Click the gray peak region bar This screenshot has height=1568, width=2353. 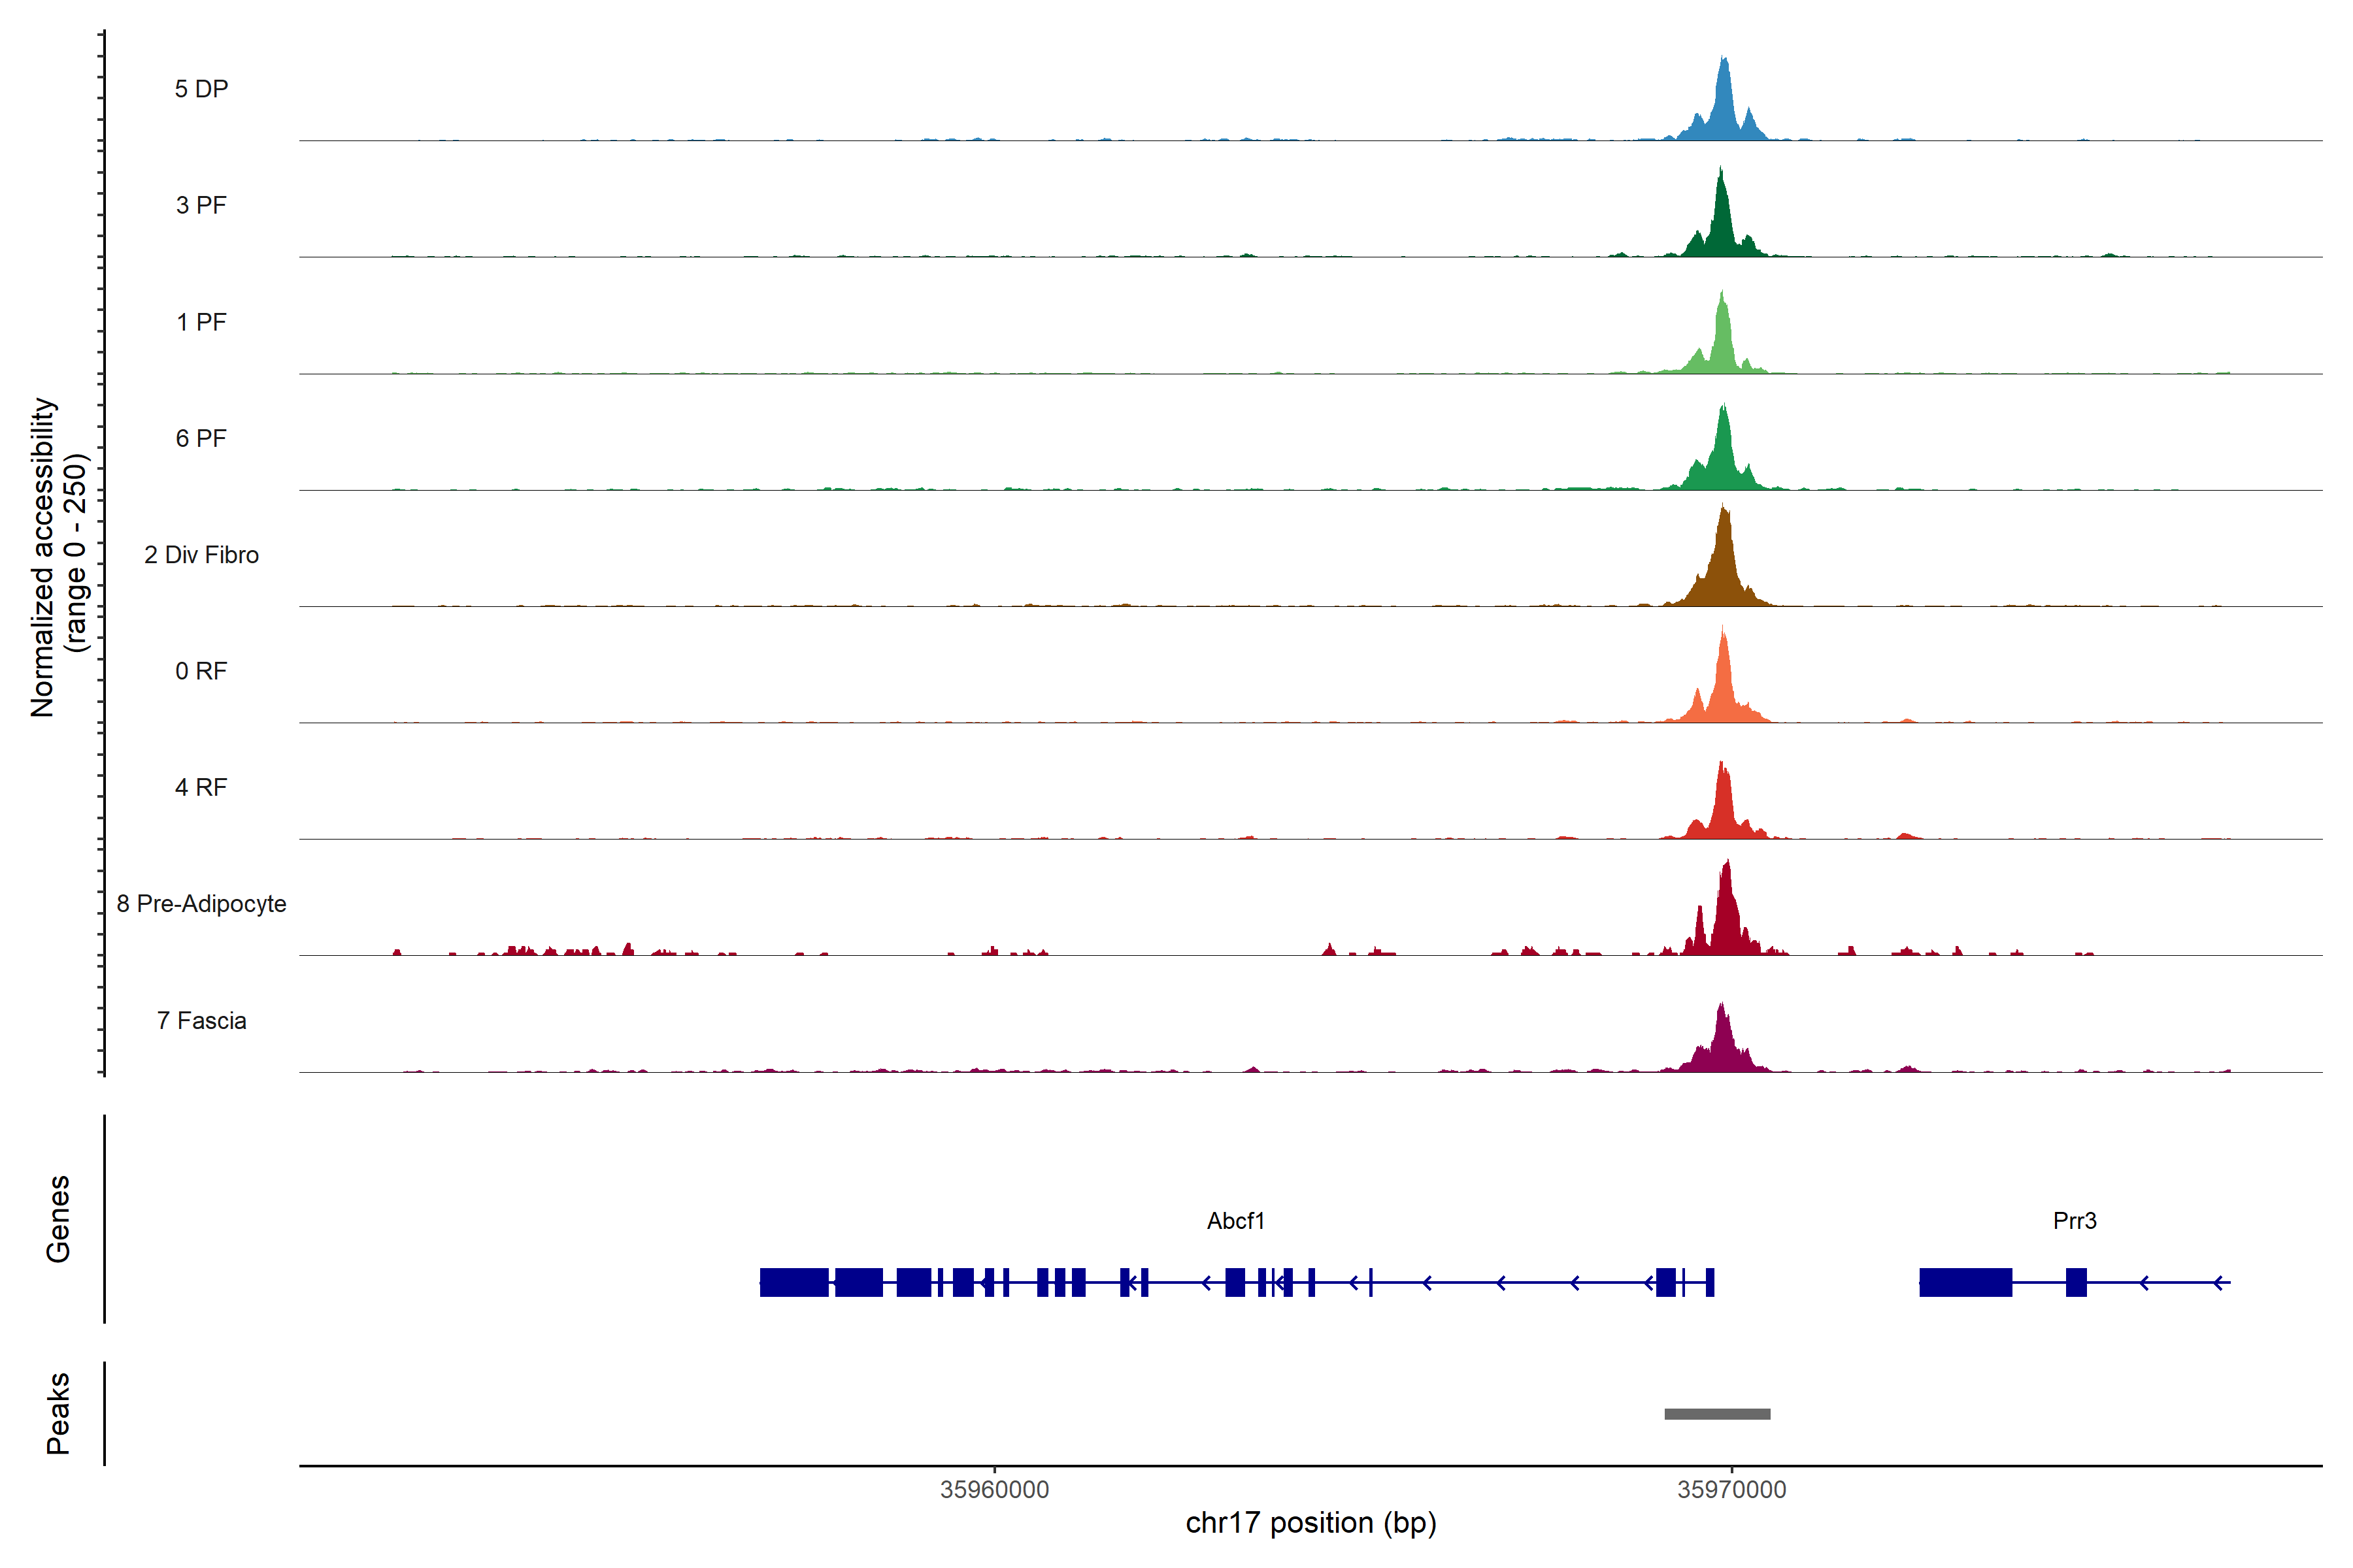[1717, 1414]
